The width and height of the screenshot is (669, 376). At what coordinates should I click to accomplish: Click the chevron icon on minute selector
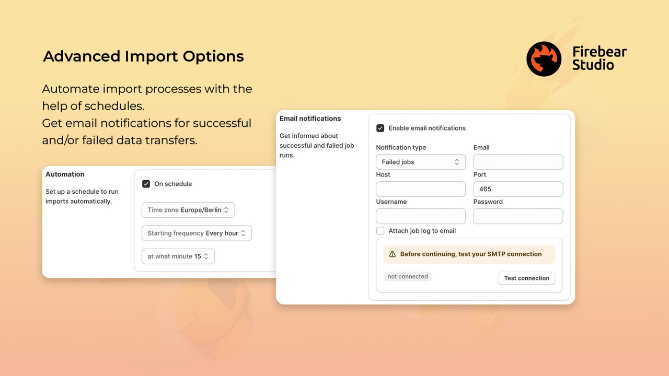[207, 256]
